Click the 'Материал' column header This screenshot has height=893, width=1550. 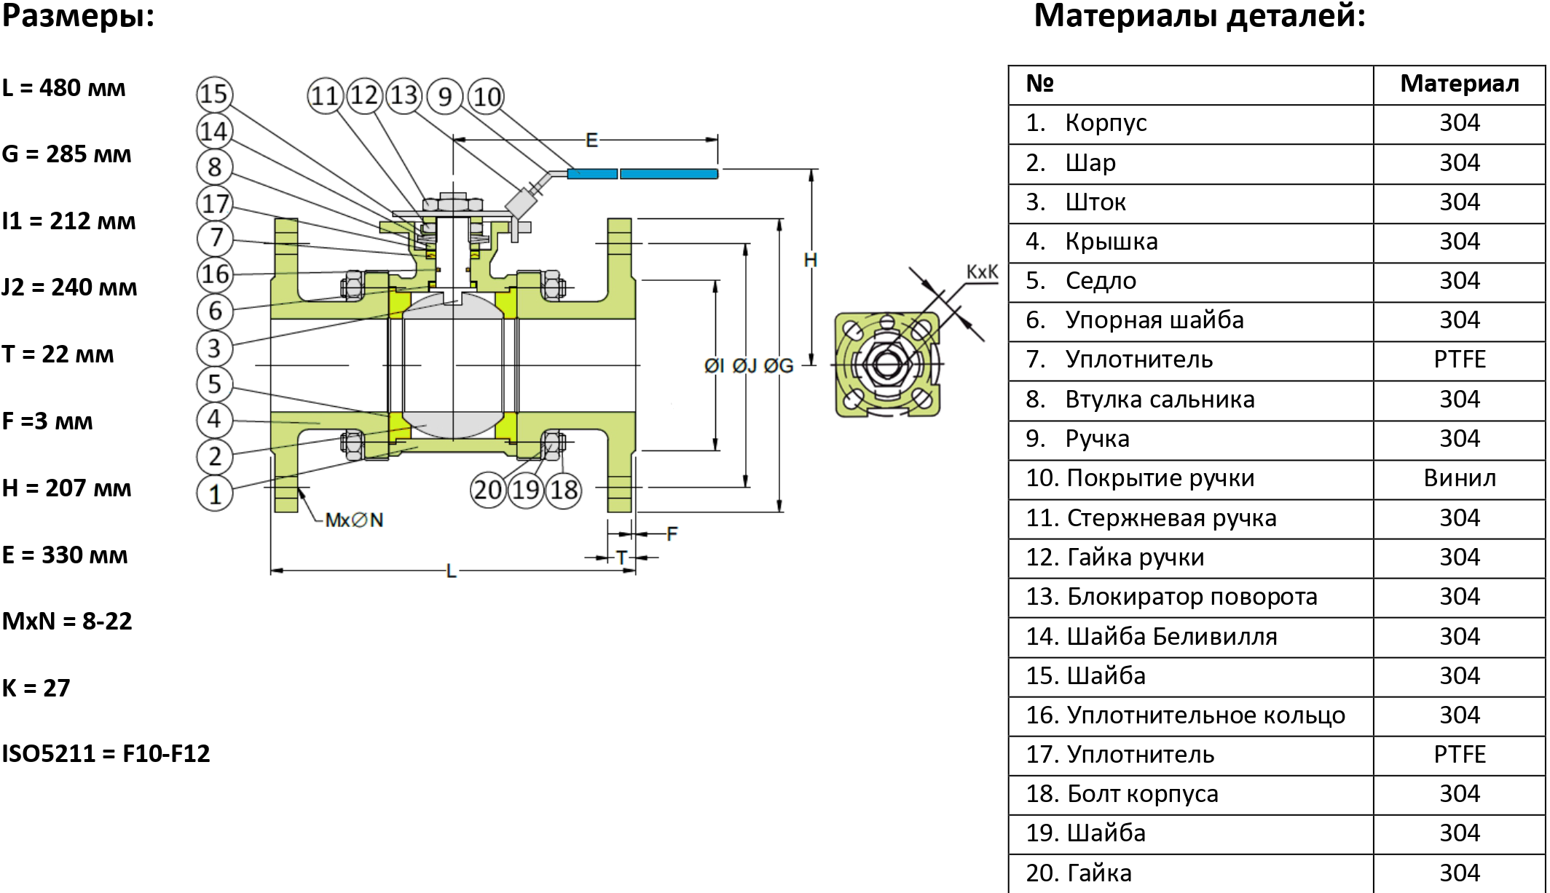coord(1459,84)
